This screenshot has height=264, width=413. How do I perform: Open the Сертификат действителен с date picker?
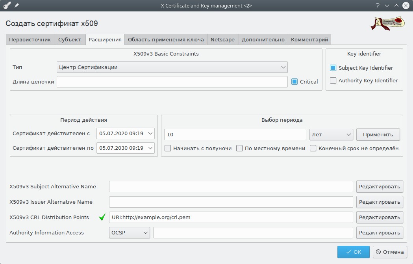pyautogui.click(x=126, y=133)
